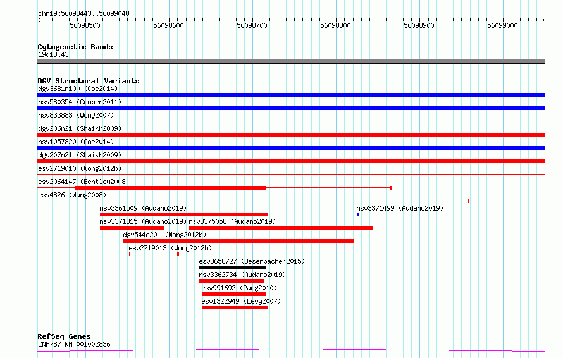Click the DGV Structural Variants track title
Viewport: 563px width, 358px height.
pyautogui.click(x=89, y=81)
